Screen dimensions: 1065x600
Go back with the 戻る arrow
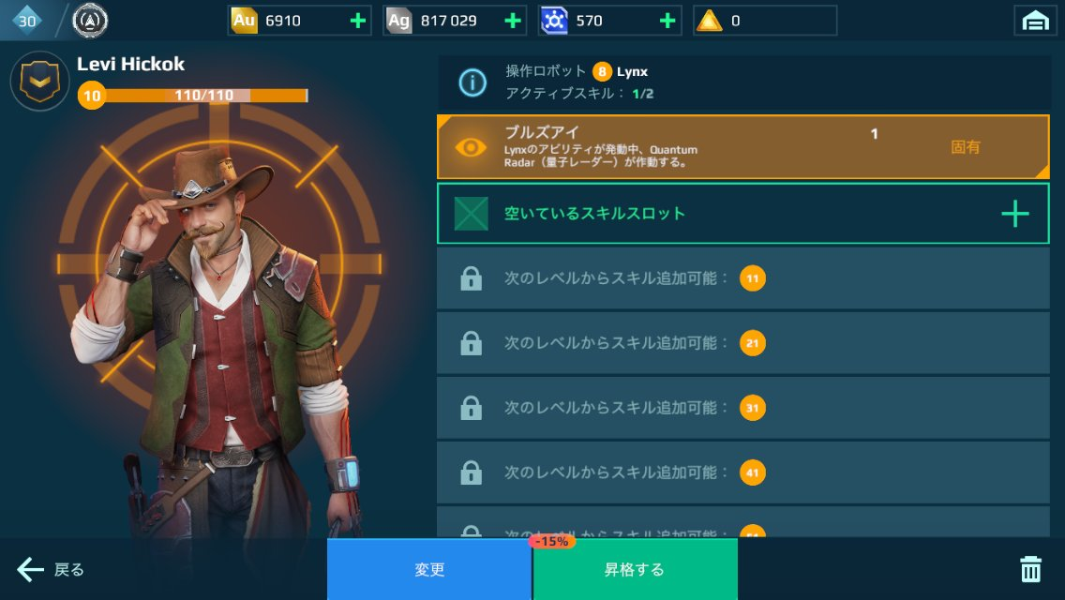point(51,569)
